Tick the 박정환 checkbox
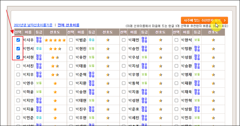240x126 pixels. click(176, 49)
